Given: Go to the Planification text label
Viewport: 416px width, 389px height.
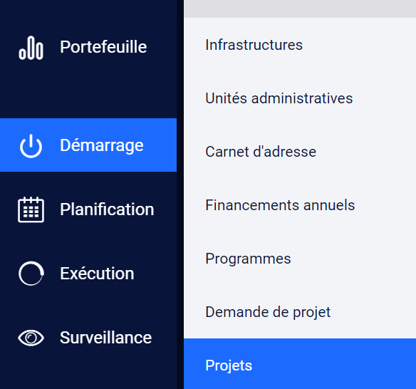Looking at the screenshot, I should (107, 209).
